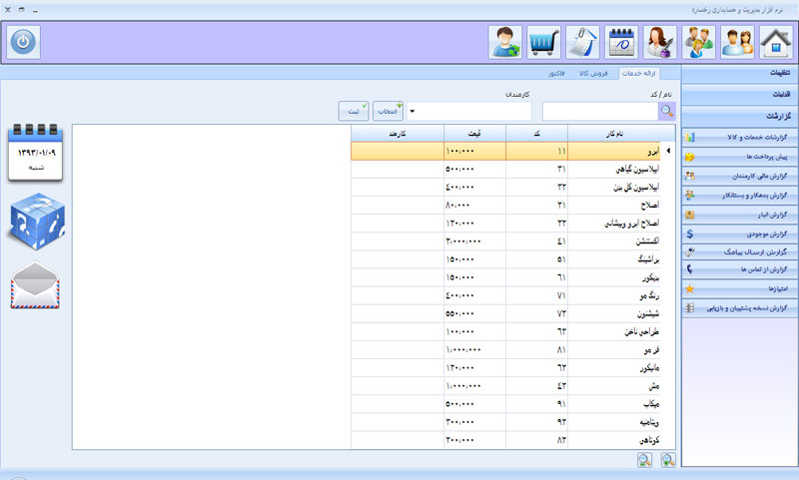
Task: Expand the تنظیمات sidebar section
Action: click(740, 73)
